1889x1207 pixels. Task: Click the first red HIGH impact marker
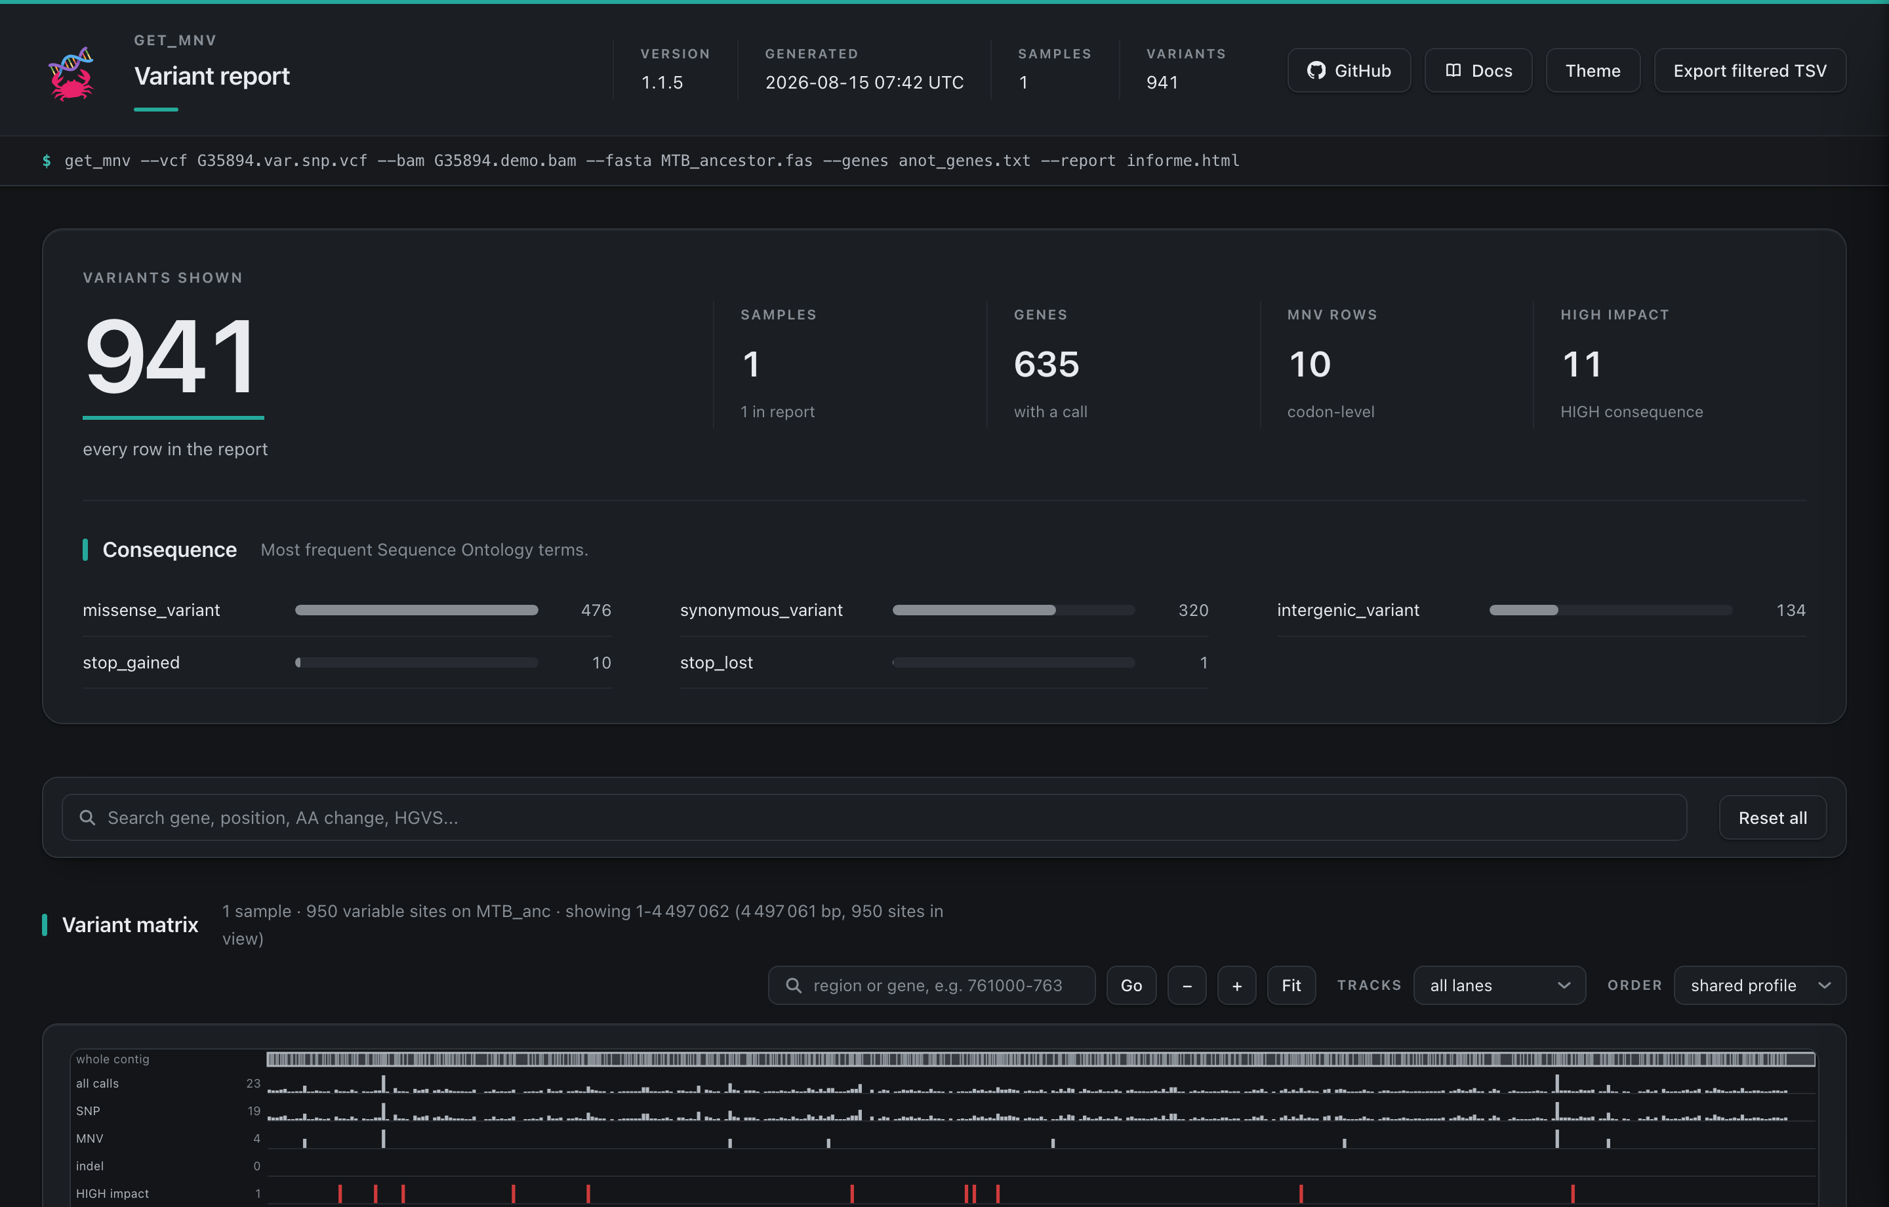click(x=340, y=1194)
